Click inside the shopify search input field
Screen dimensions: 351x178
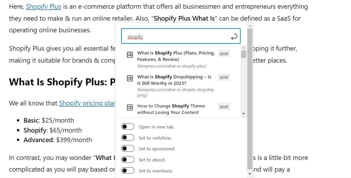tap(164, 36)
